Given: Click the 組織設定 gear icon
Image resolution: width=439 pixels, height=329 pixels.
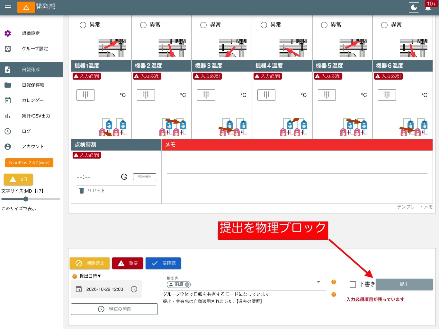Looking at the screenshot, I should click(x=8, y=33).
